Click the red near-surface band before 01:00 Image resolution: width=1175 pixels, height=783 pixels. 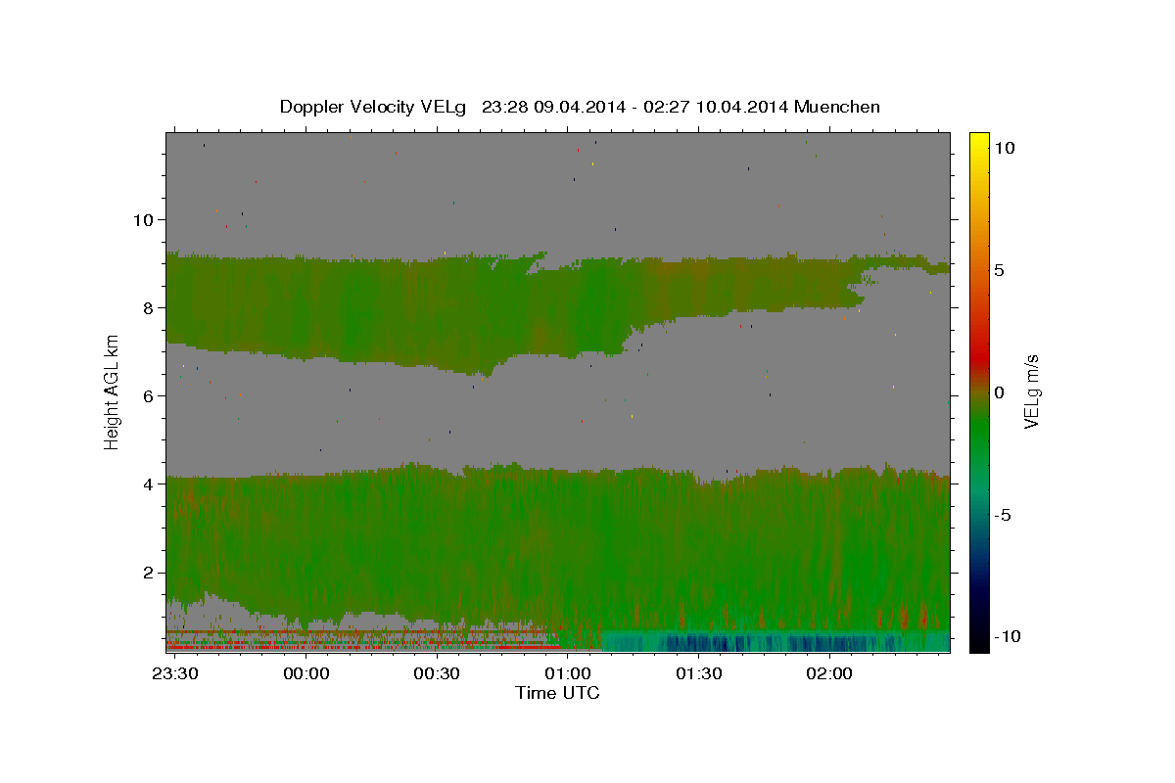[362, 647]
